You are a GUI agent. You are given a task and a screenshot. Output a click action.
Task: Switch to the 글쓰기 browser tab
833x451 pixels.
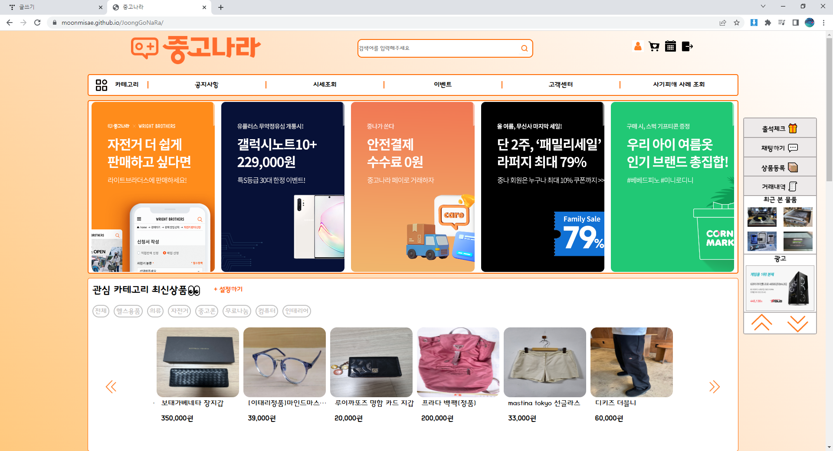point(53,7)
